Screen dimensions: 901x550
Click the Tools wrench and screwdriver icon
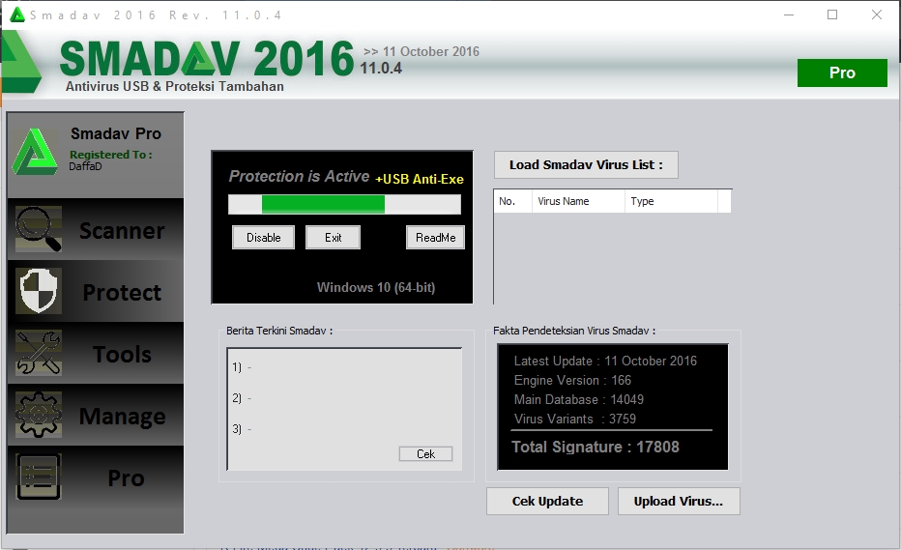coord(39,352)
